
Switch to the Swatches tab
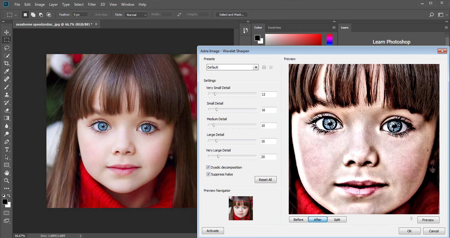[274, 28]
